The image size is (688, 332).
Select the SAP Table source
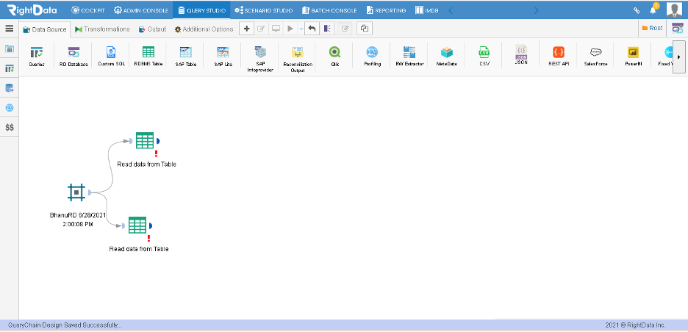pyautogui.click(x=185, y=56)
